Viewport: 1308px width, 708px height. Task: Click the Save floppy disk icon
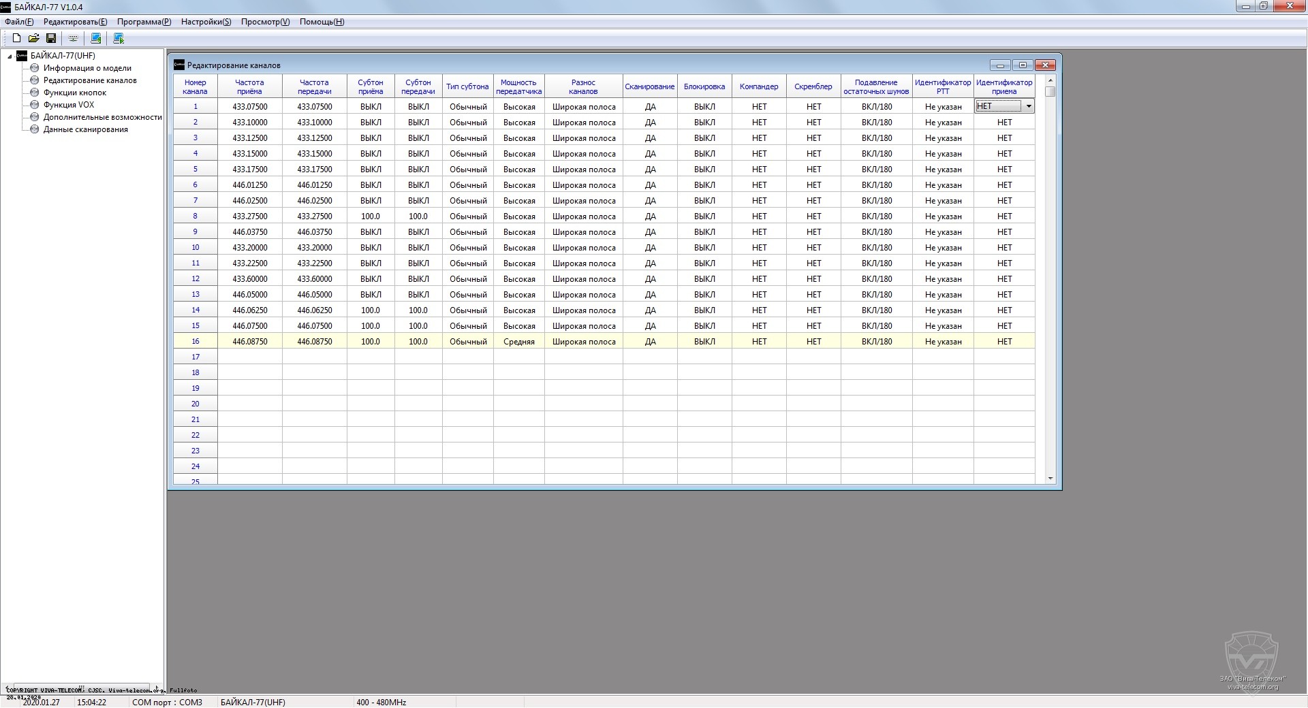tap(51, 38)
